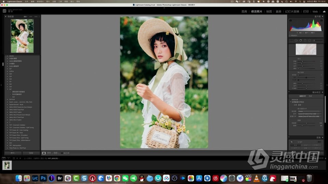Toggle 镜头校正 panel on/off switch

(289, 92)
